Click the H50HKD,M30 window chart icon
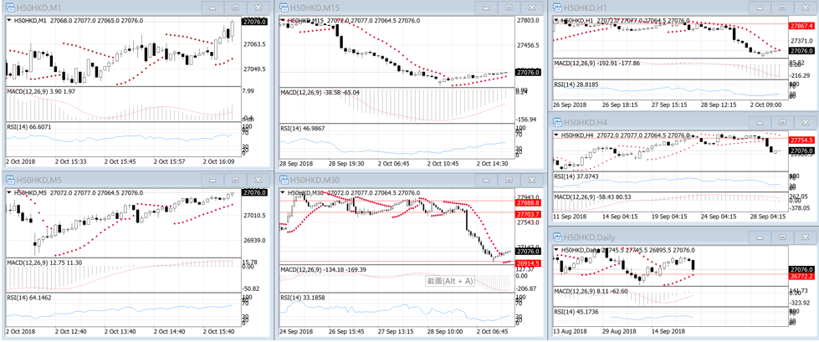 click(x=284, y=180)
